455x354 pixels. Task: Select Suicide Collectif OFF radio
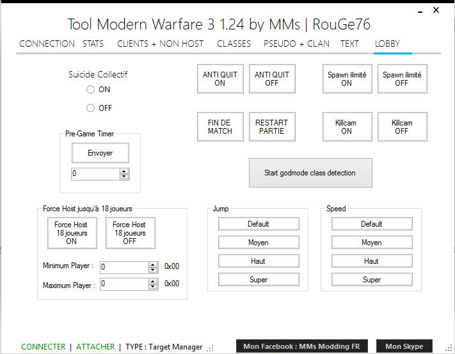pyautogui.click(x=90, y=108)
